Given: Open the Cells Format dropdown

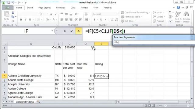Looking at the screenshot, I should 159,21.
